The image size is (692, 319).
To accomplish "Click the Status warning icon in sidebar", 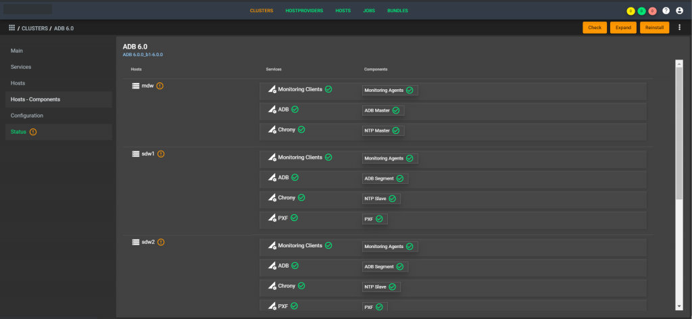I will click(x=33, y=132).
